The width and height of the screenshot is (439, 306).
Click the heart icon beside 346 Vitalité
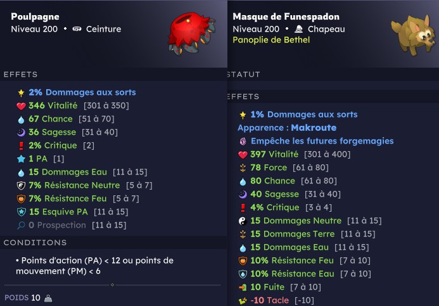tap(21, 106)
